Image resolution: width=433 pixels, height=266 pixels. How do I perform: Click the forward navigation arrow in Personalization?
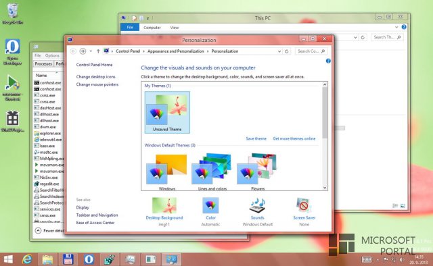point(83,51)
